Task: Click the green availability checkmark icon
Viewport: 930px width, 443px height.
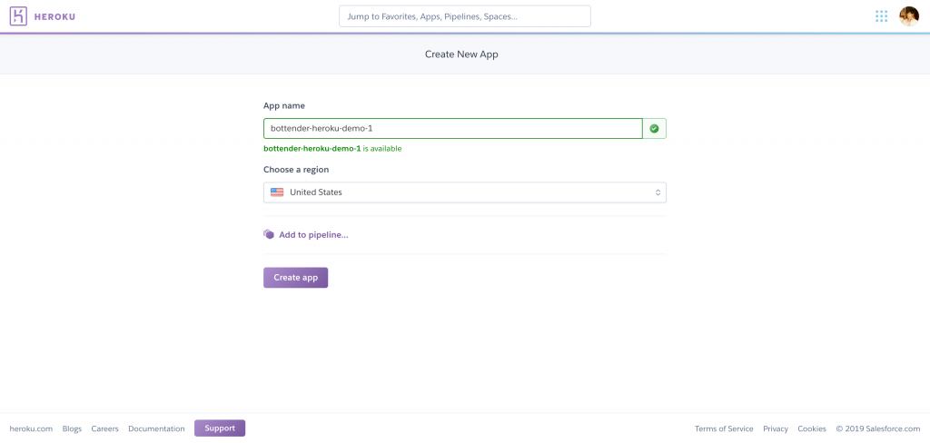Action: point(654,128)
